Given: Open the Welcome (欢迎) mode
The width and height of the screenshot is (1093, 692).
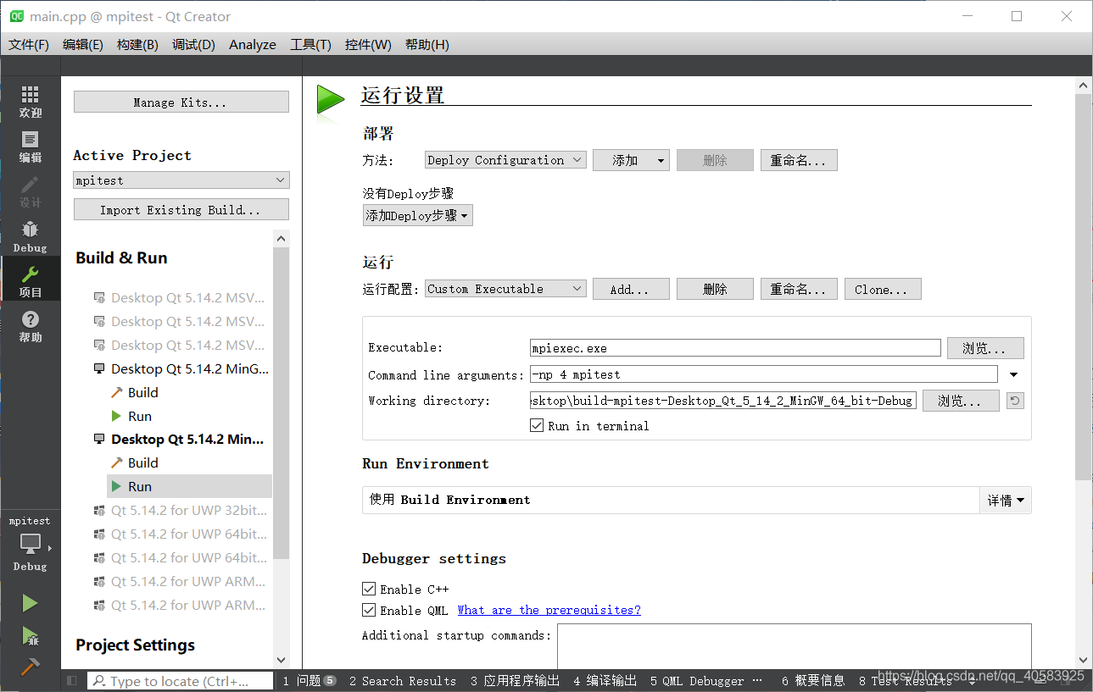Looking at the screenshot, I should point(30,102).
